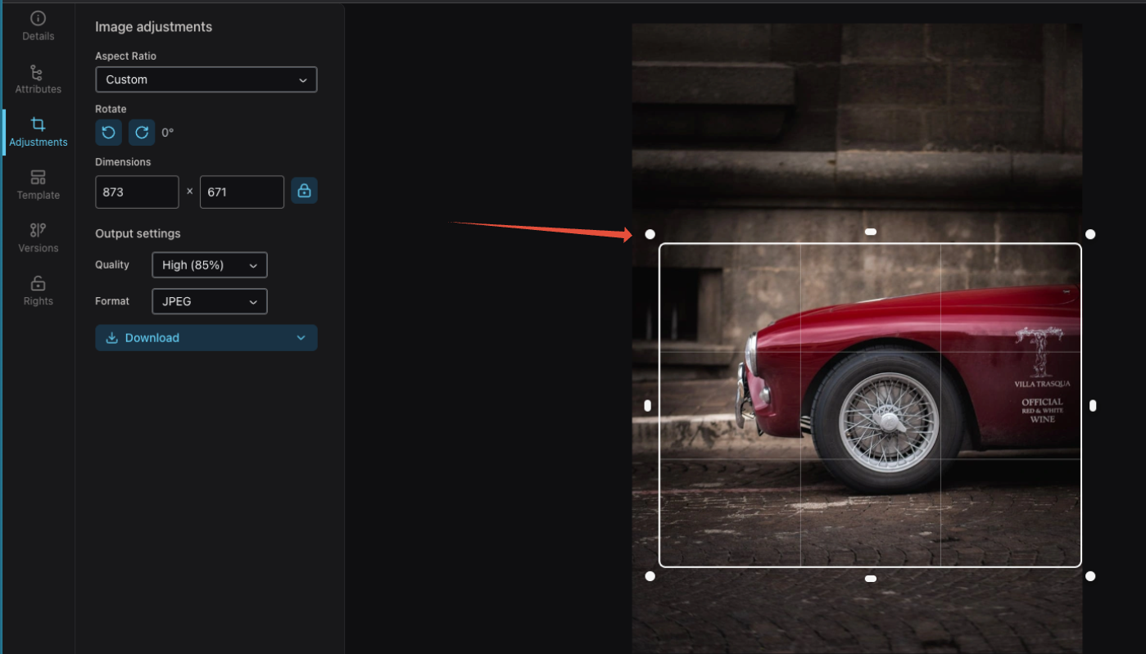
Task: Click the Aspect Ratio label
Action: click(125, 56)
